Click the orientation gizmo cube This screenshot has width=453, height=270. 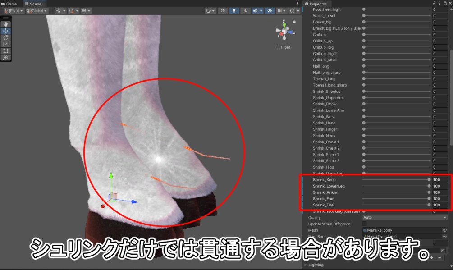(284, 32)
